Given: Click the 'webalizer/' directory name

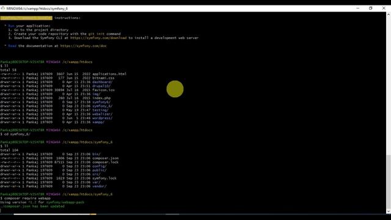Looking at the screenshot, I should [x=102, y=114].
